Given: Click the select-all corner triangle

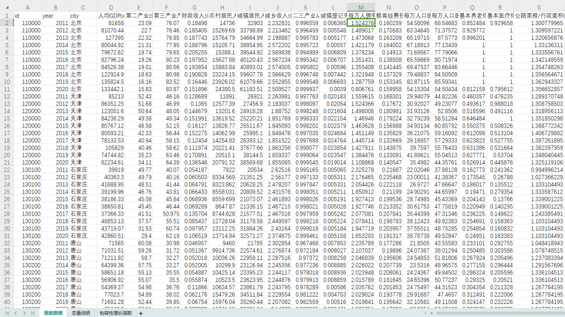Looking at the screenshot, I should tap(6, 8).
